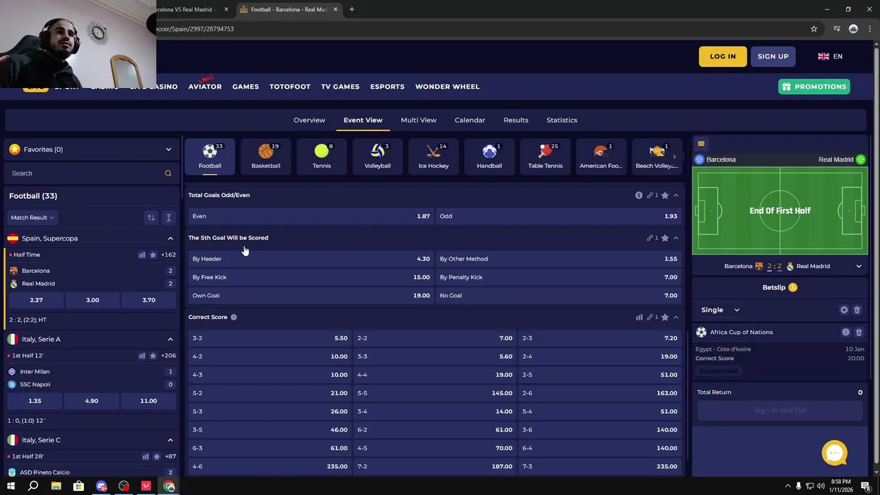
Task: Open statistics icon for Inter Milan match
Action: point(142,355)
